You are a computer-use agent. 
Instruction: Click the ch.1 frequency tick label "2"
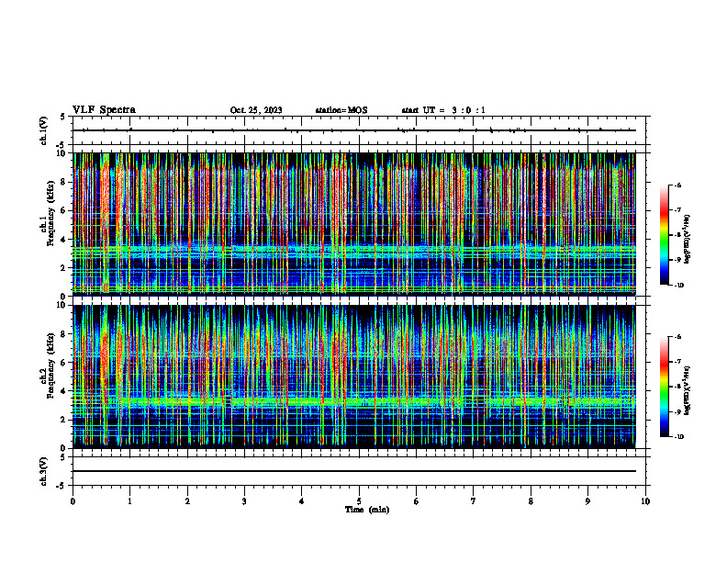pos(64,268)
